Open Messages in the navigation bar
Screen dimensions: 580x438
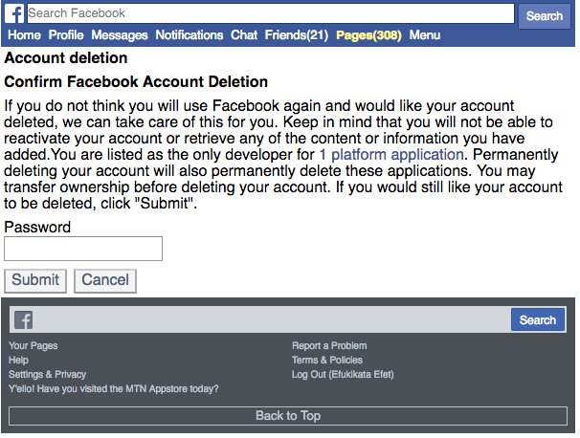coord(120,35)
